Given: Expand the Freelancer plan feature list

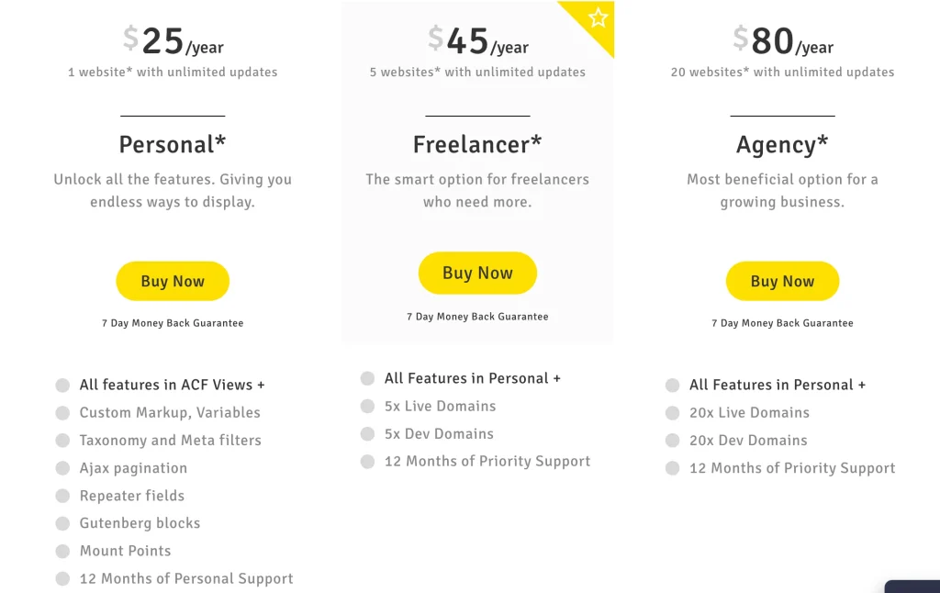Looking at the screenshot, I should 473,377.
